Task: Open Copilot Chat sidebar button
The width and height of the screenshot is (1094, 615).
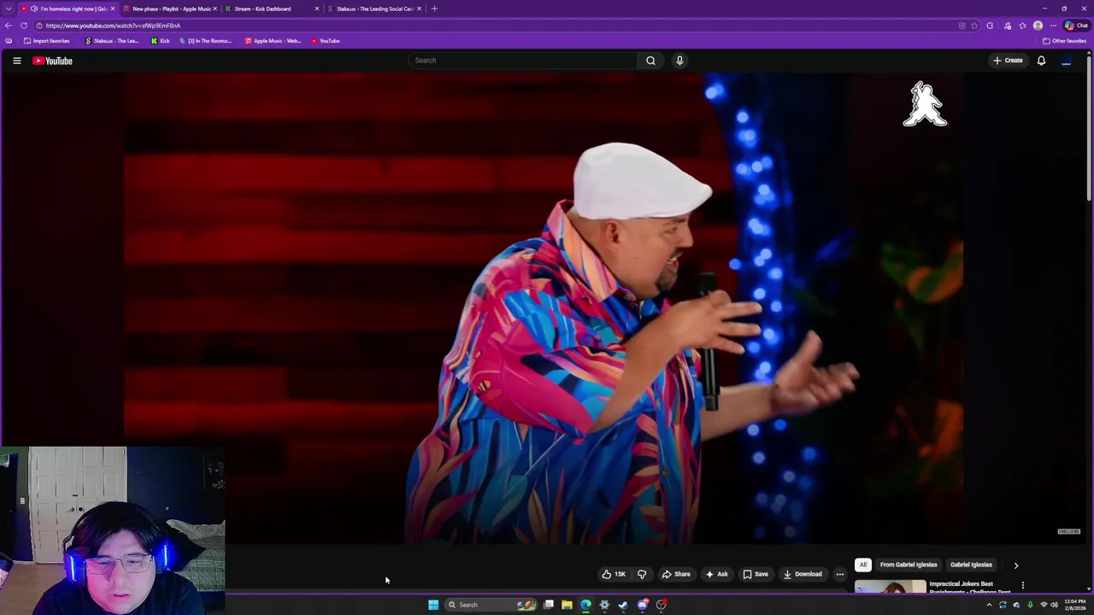Action: tap(1076, 26)
